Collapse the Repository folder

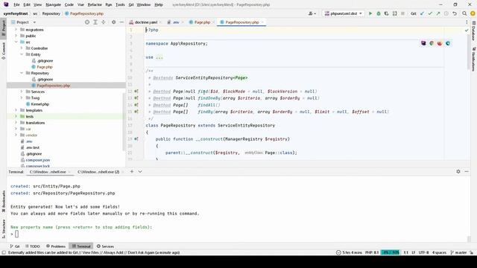pyautogui.click(x=22, y=73)
